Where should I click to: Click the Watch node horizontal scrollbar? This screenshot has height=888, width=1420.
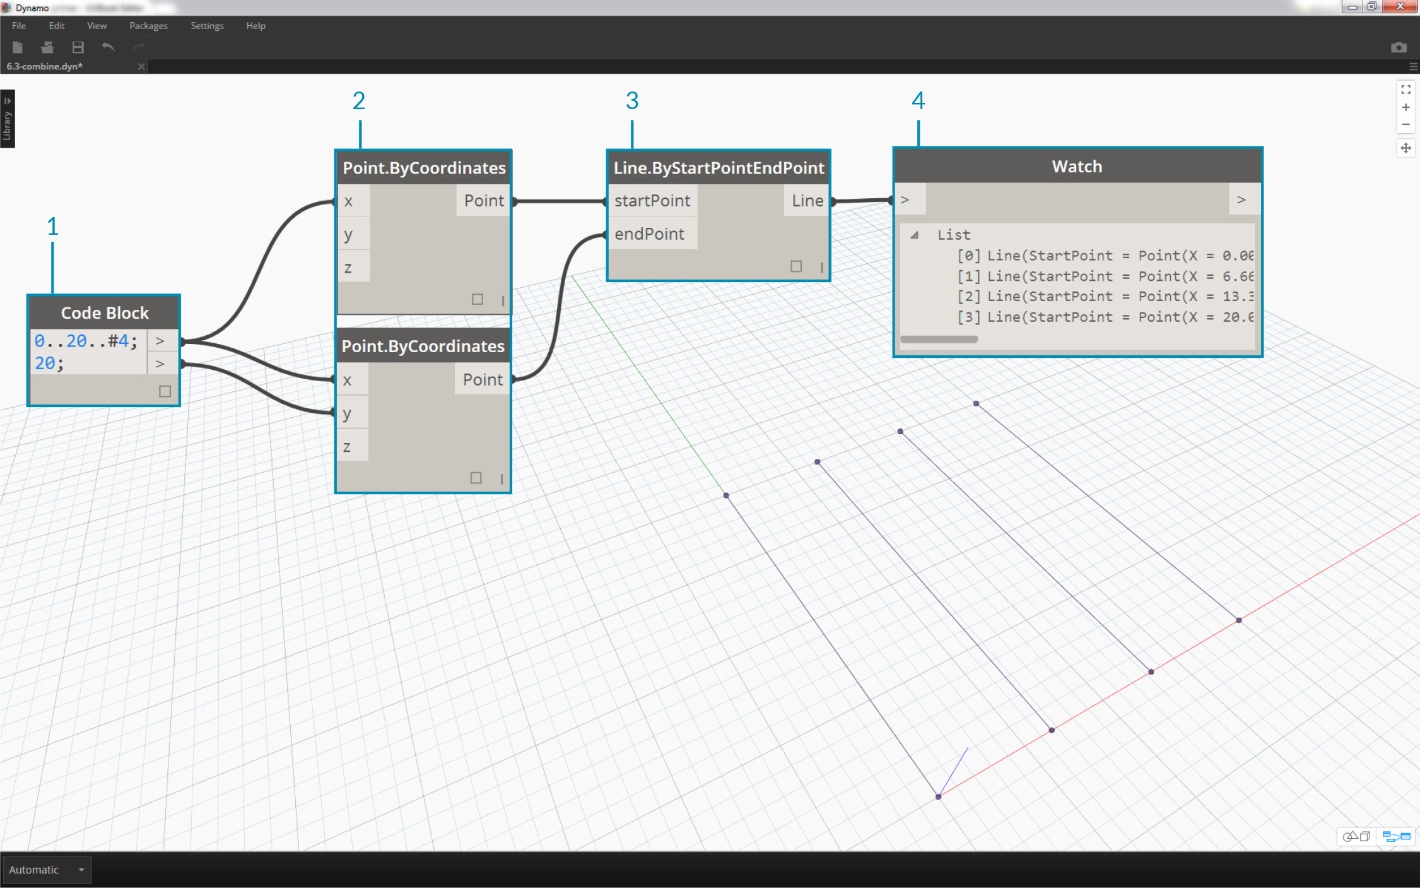click(939, 339)
